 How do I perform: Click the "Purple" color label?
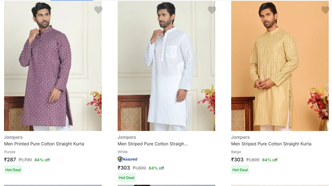click(10, 152)
